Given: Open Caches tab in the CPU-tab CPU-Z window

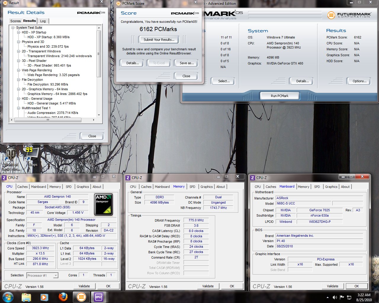Looking at the screenshot, I should click(x=23, y=187).
